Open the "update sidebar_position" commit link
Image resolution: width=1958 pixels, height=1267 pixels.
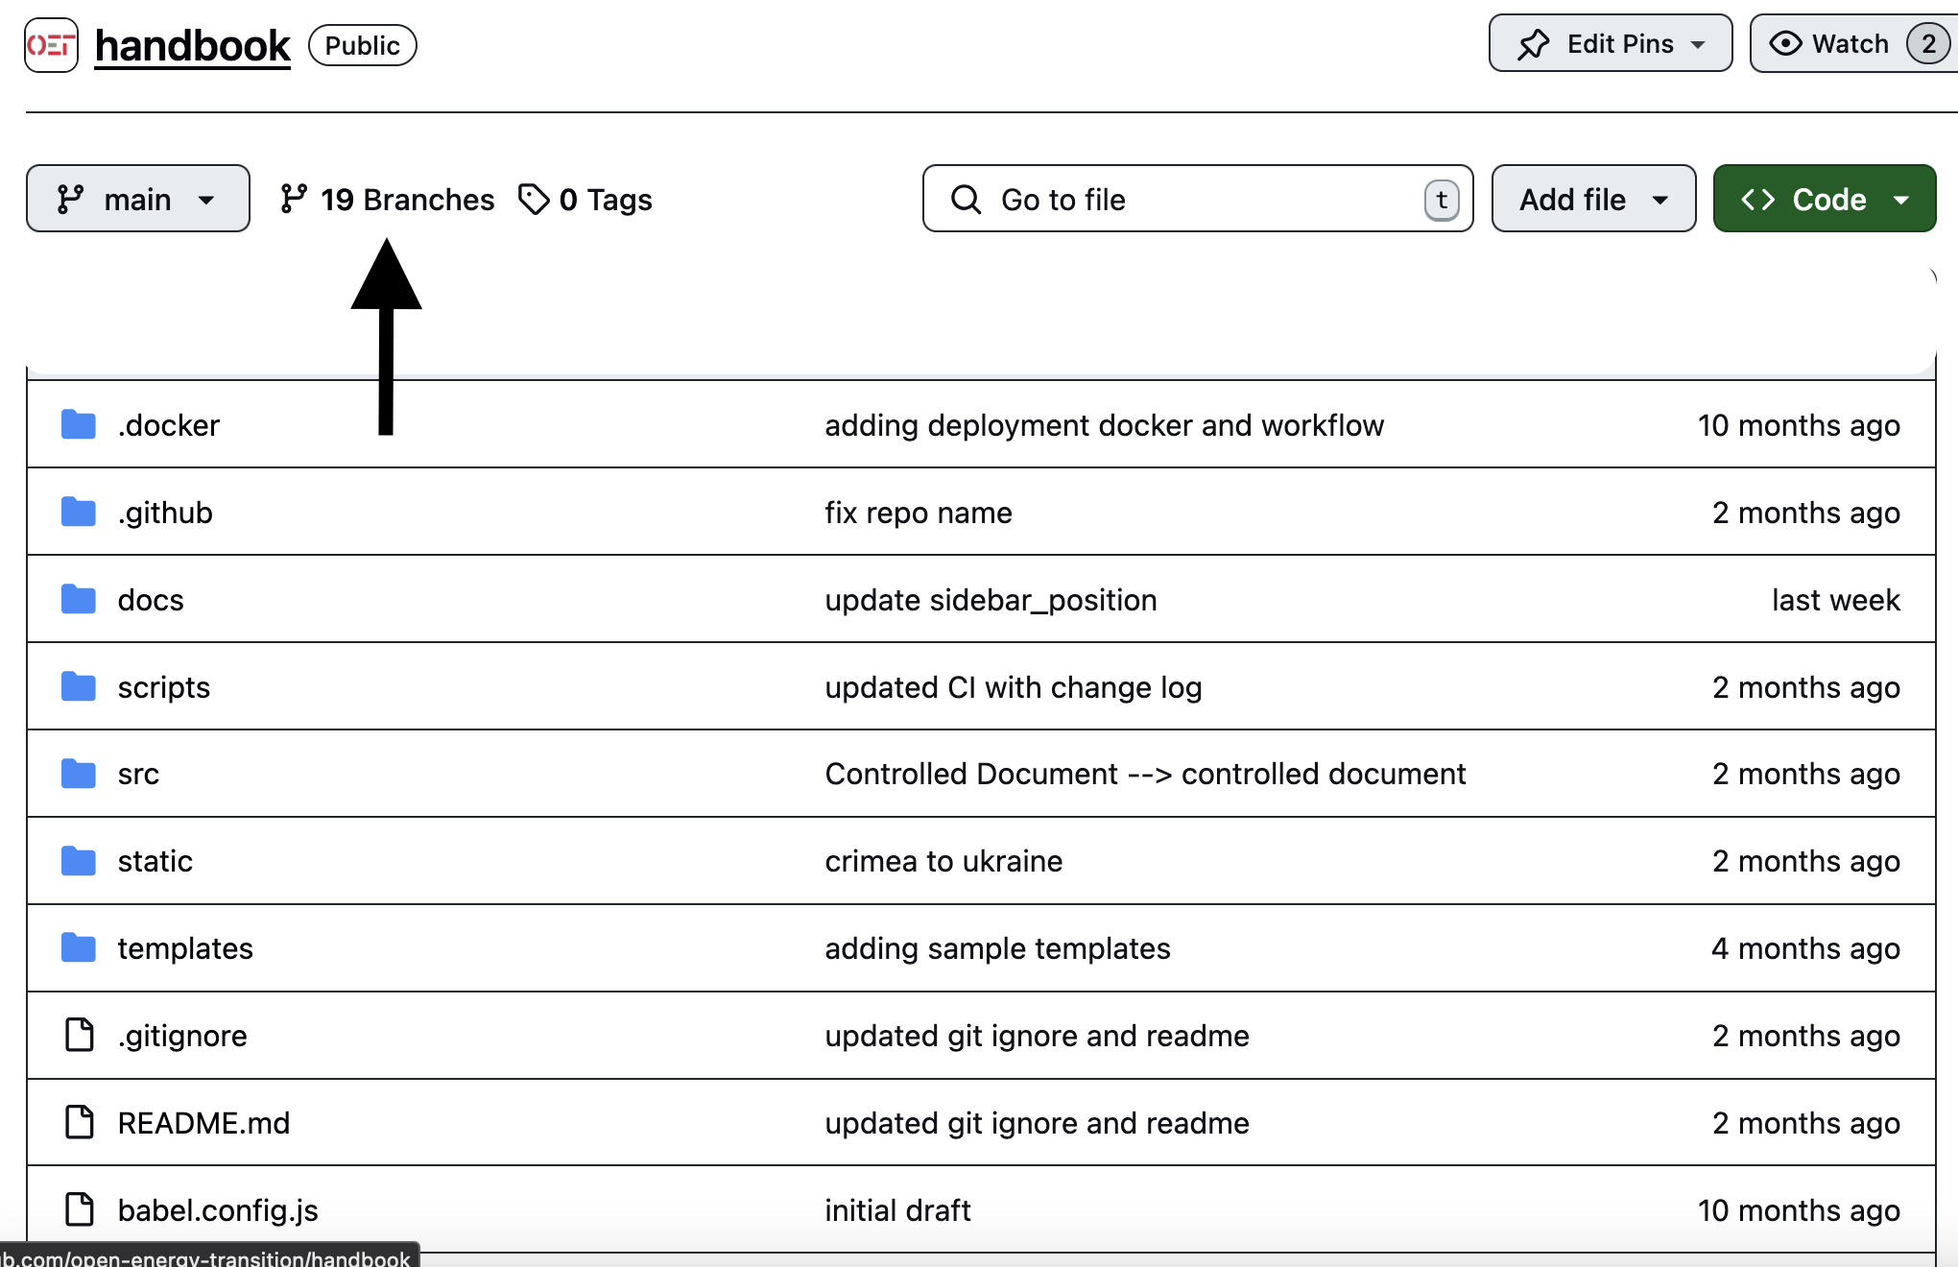click(991, 600)
